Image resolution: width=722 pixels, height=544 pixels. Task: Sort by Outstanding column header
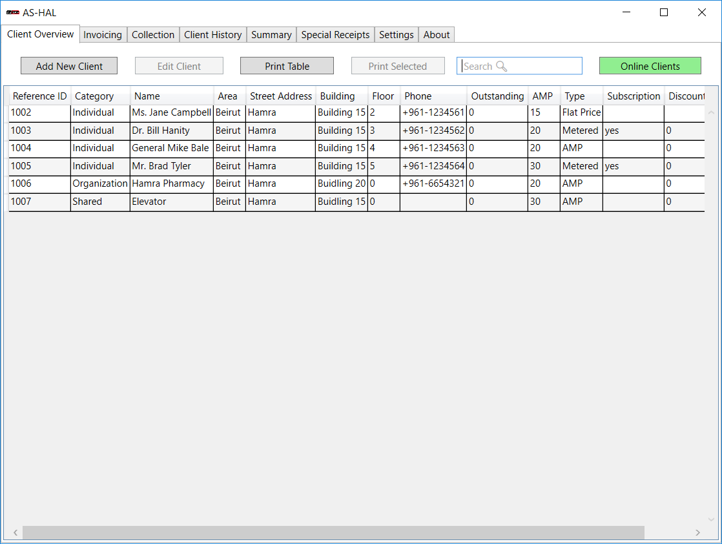coord(497,96)
